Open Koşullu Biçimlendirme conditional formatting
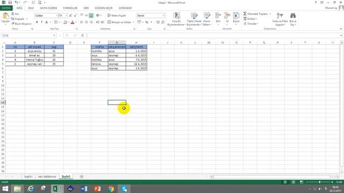 176,19
